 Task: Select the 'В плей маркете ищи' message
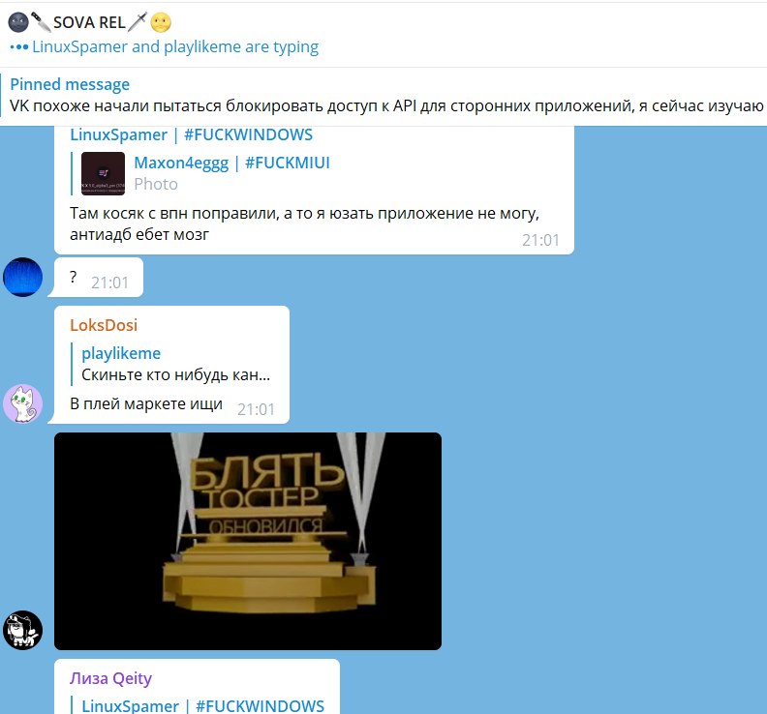146,404
